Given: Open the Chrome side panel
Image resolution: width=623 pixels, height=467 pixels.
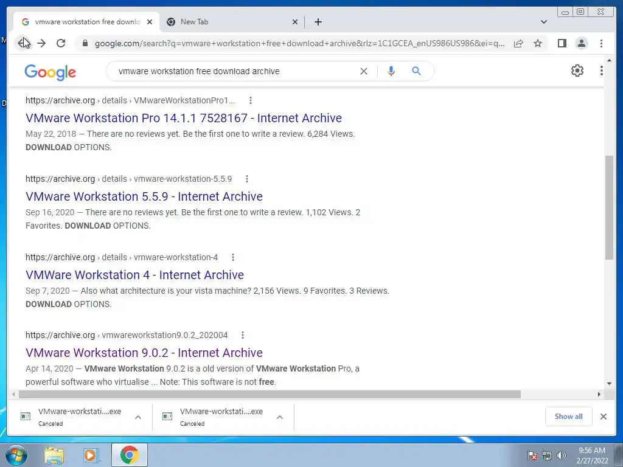Looking at the screenshot, I should click(562, 43).
